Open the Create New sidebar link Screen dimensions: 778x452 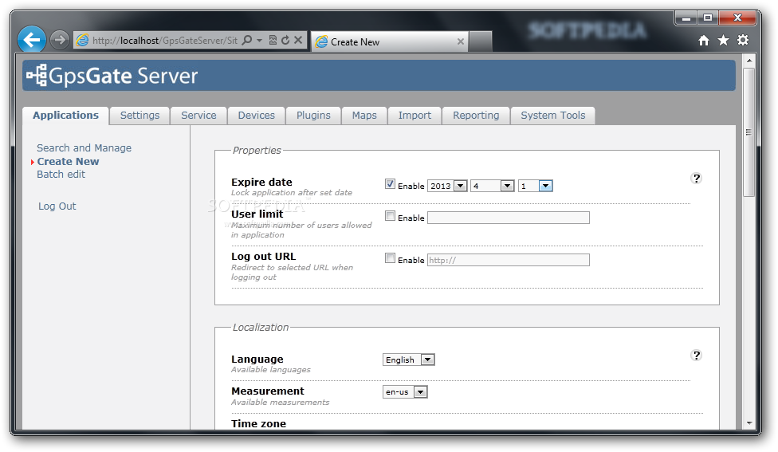[68, 161]
